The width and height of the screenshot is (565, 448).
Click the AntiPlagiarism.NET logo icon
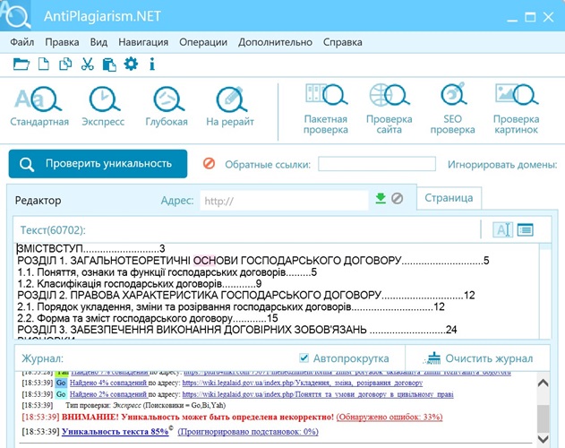15,15
